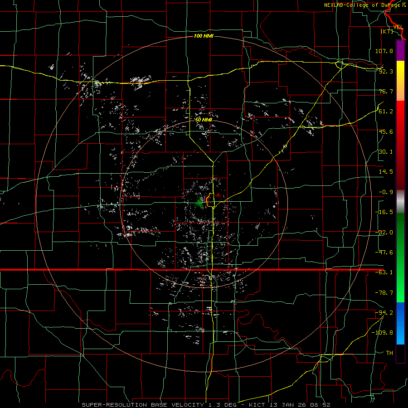Select the 45.6 legend value

(x=386, y=131)
